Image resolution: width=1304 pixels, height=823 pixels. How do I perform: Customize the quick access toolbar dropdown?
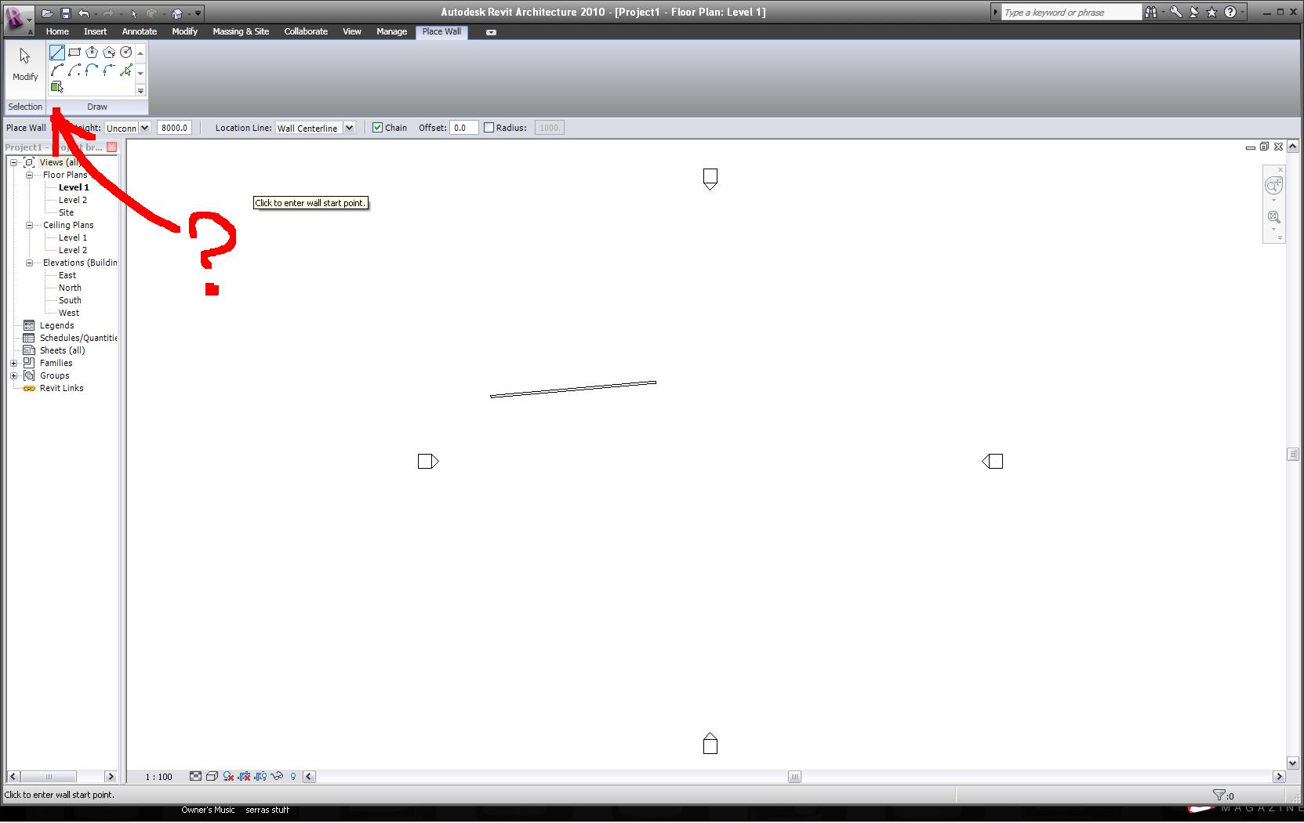point(198,13)
